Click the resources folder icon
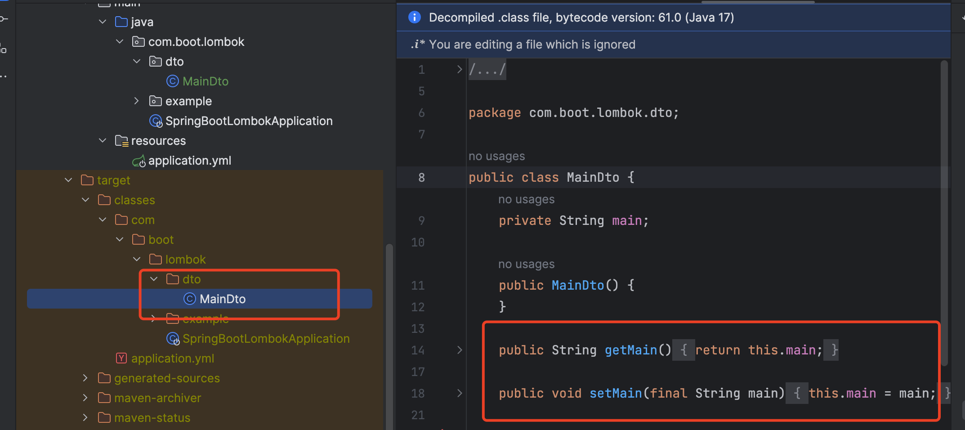The image size is (965, 430). tap(121, 140)
